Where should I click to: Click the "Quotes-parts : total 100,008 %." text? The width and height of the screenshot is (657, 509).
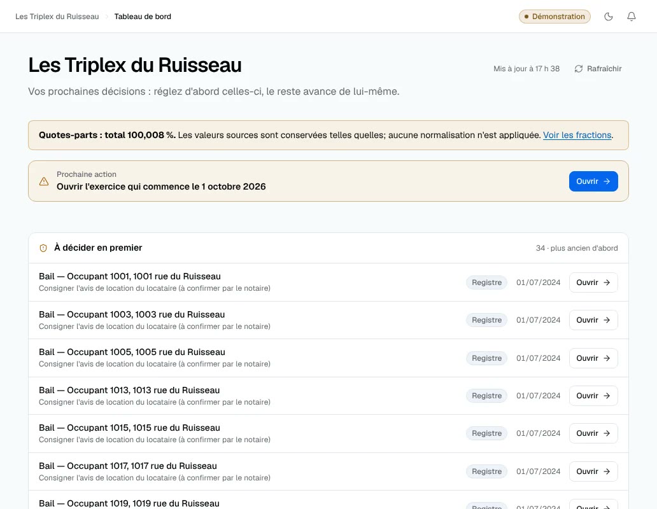[107, 135]
